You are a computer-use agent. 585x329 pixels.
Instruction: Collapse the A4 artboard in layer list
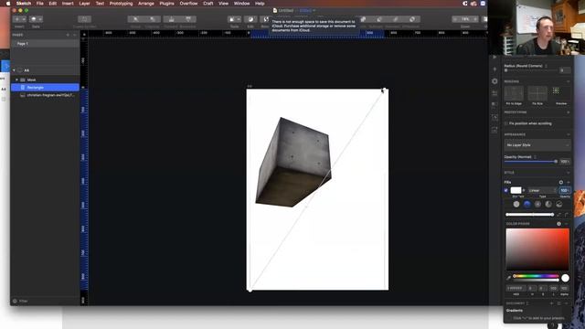tap(15, 70)
